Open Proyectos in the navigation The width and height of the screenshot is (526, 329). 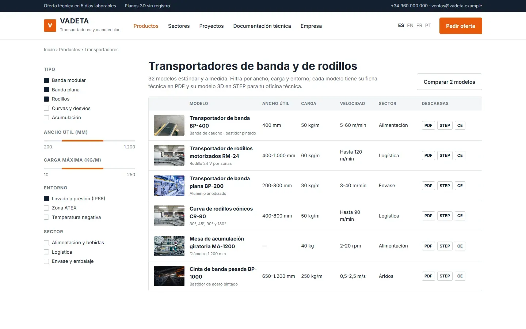point(211,26)
